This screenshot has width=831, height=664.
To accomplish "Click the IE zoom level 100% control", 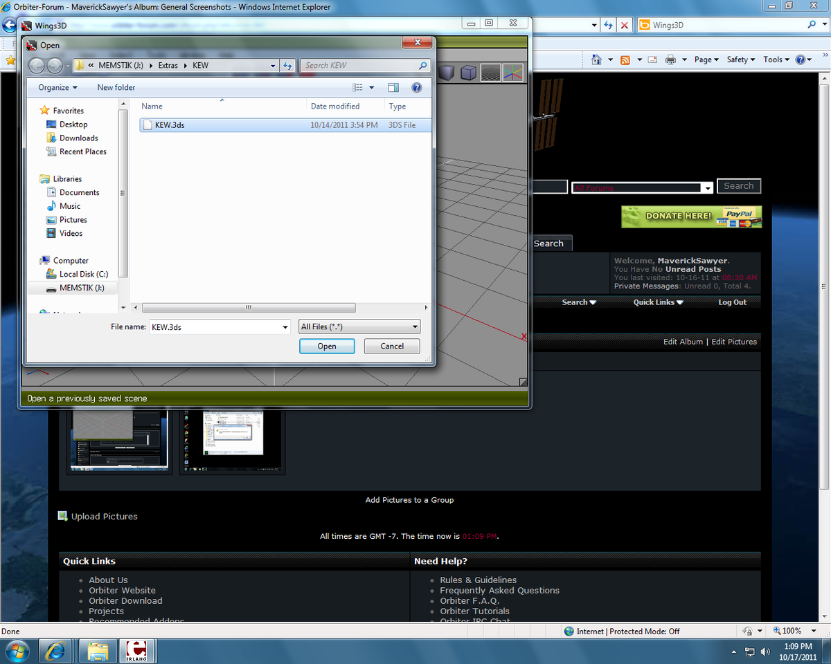I will 792,631.
